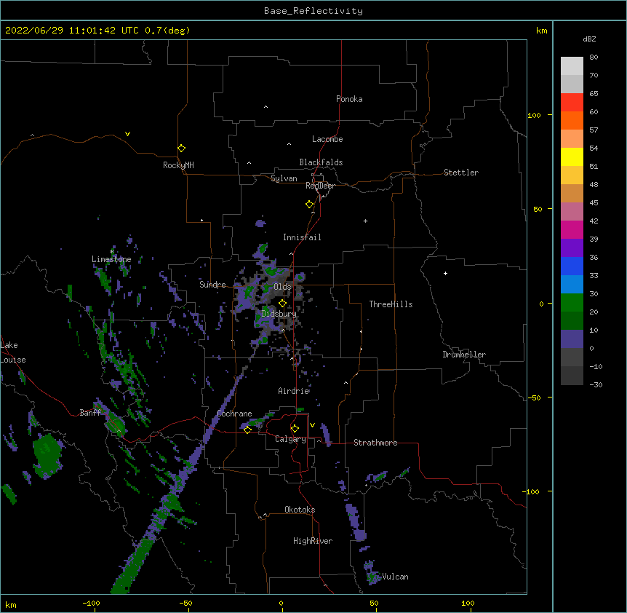The height and width of the screenshot is (613, 627).
Task: Click the large green echo west of Banff
Action: point(47,455)
